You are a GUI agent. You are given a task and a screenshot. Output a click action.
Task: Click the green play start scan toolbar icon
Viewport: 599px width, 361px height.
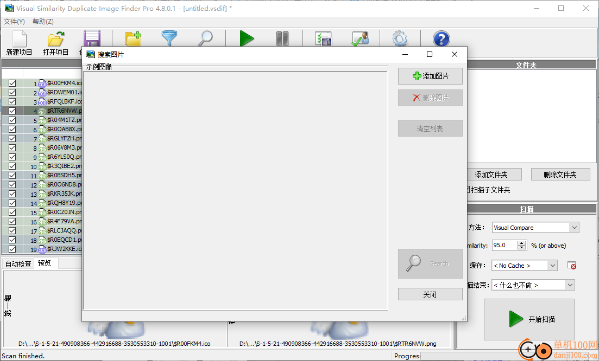[247, 38]
